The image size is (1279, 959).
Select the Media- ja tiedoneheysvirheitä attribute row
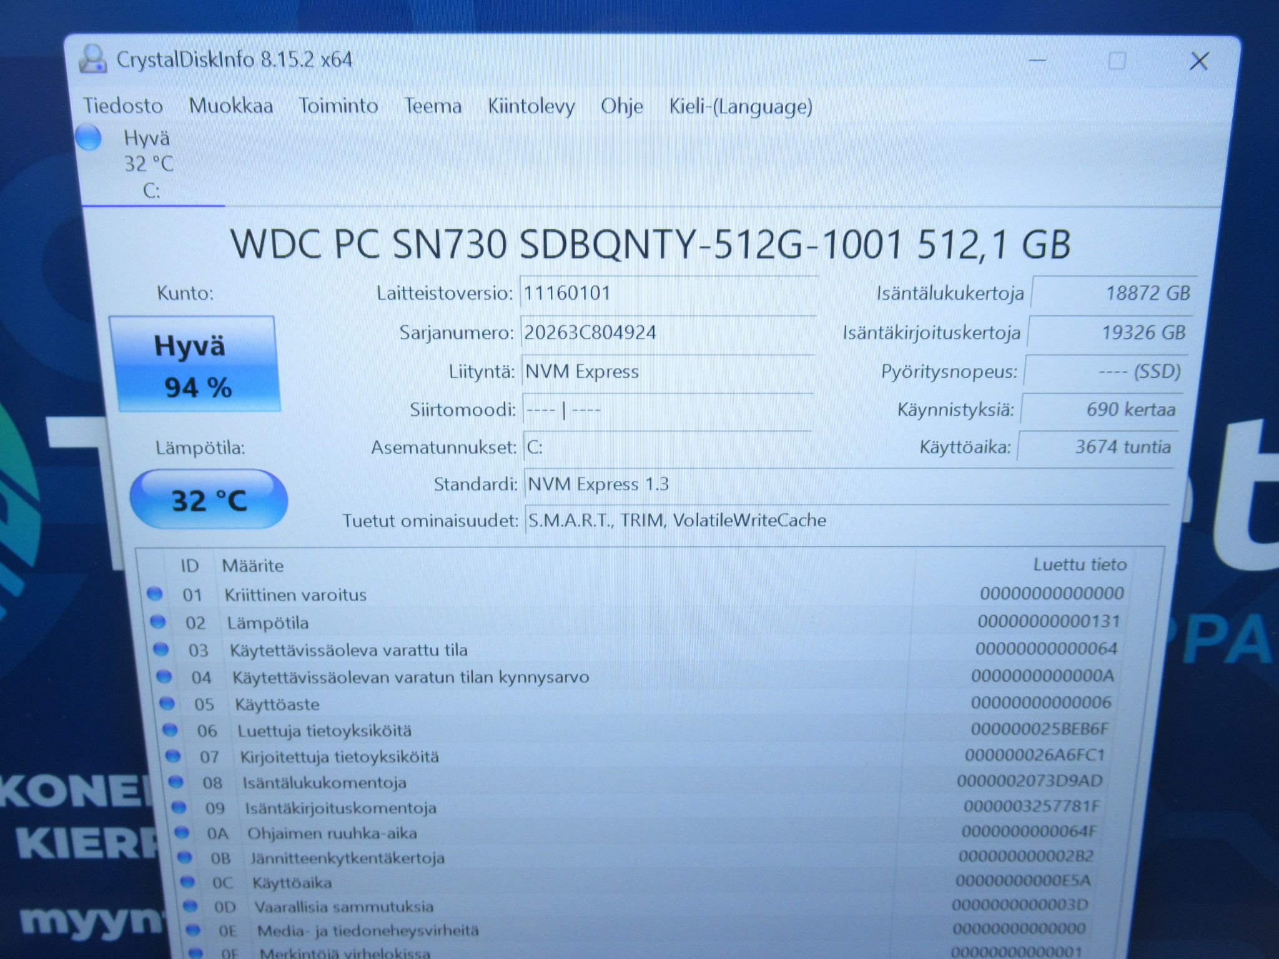click(635, 930)
